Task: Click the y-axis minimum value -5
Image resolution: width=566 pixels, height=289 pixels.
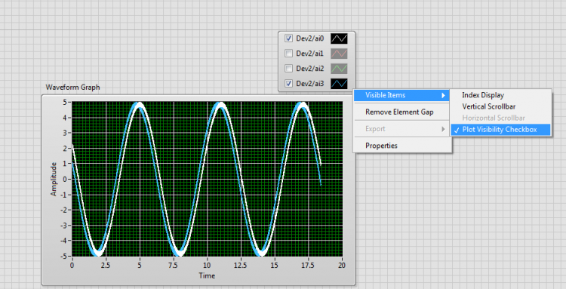Action: pos(63,256)
